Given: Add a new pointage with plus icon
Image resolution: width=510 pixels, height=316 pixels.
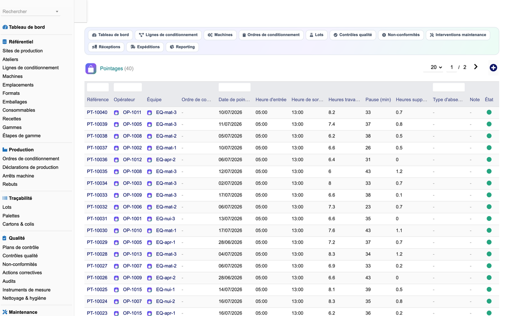Looking at the screenshot, I should (493, 68).
